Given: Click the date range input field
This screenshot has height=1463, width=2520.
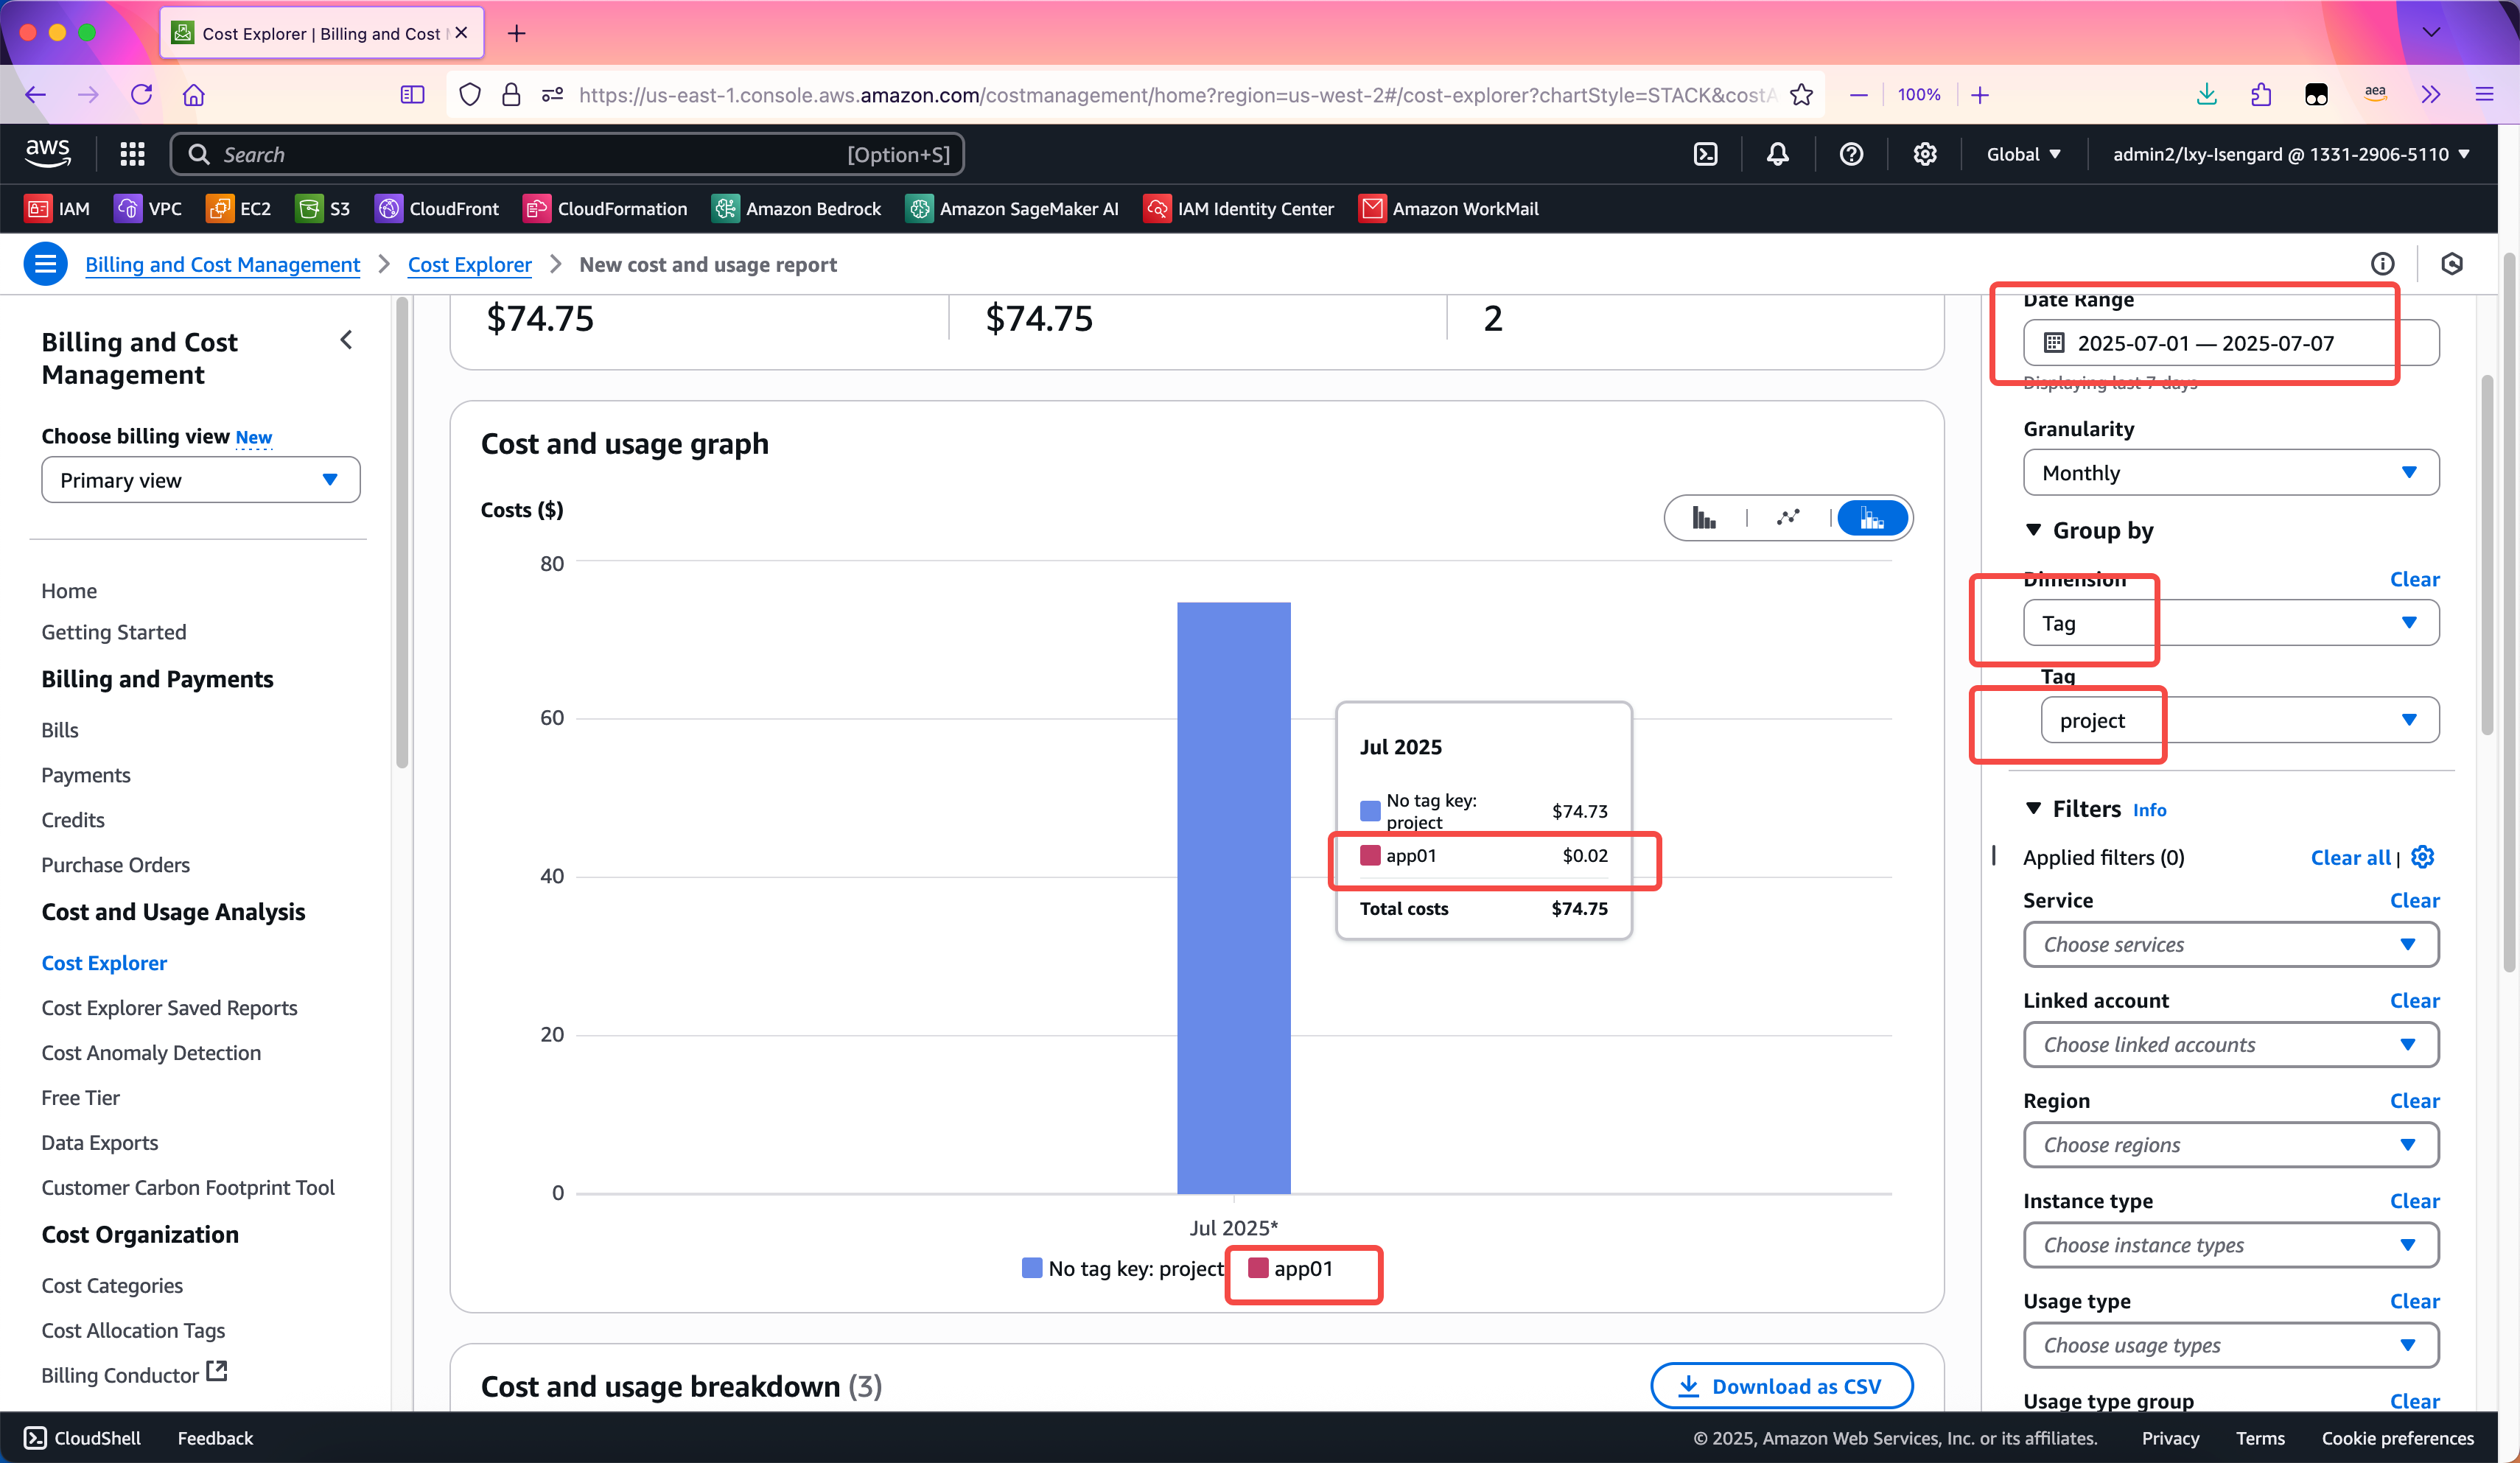Looking at the screenshot, I should click(x=2231, y=343).
